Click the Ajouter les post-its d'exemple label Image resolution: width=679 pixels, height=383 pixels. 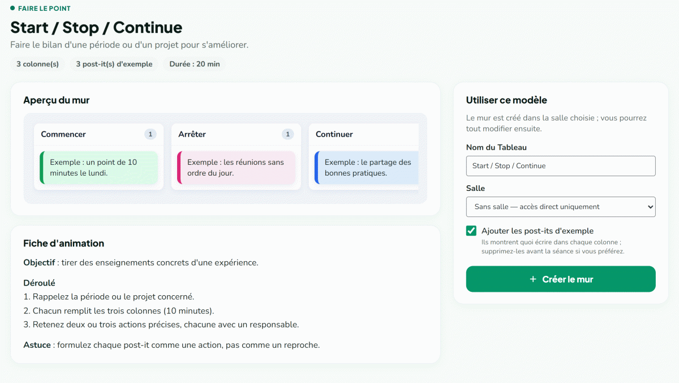pyautogui.click(x=538, y=231)
